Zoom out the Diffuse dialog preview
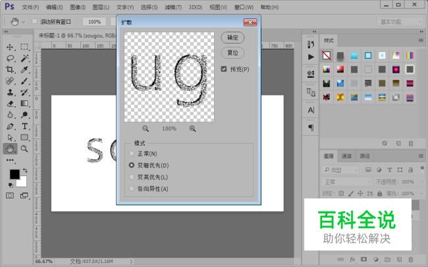 (x=146, y=129)
